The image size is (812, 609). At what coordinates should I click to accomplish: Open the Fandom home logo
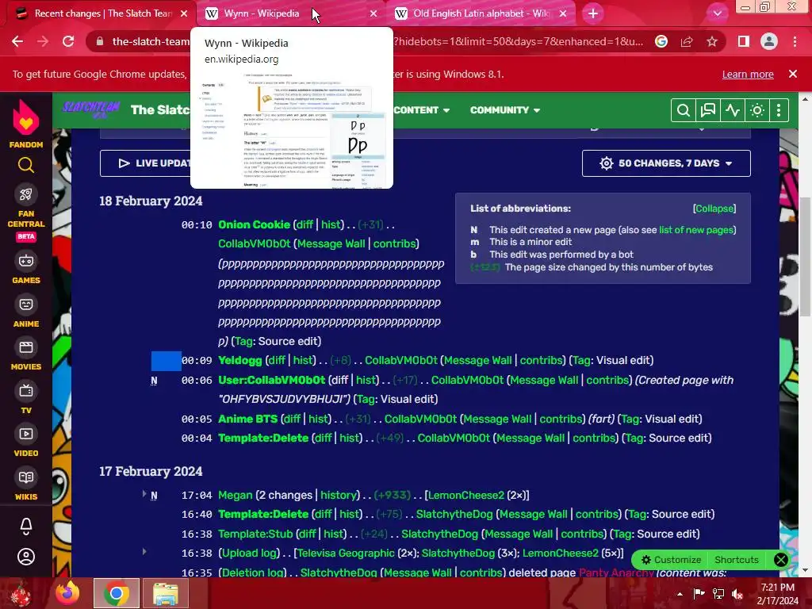26,123
